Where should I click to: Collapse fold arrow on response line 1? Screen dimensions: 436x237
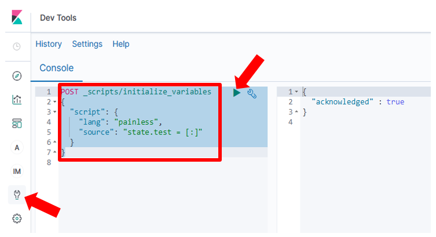pos(296,92)
